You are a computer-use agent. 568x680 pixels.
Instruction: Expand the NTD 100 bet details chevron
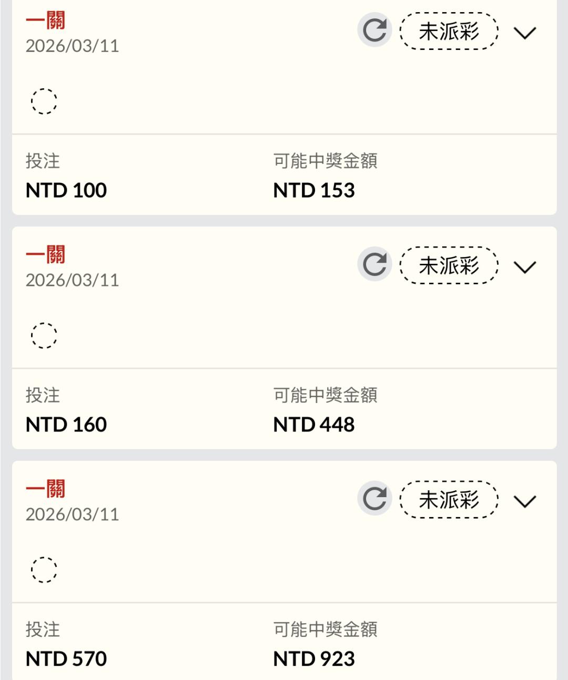click(524, 33)
